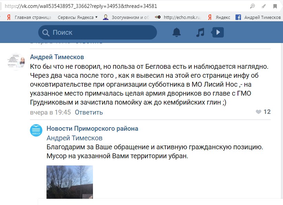Viewport: 283px width, 205px height.
Task: Open the VK music section
Action: 200,32
